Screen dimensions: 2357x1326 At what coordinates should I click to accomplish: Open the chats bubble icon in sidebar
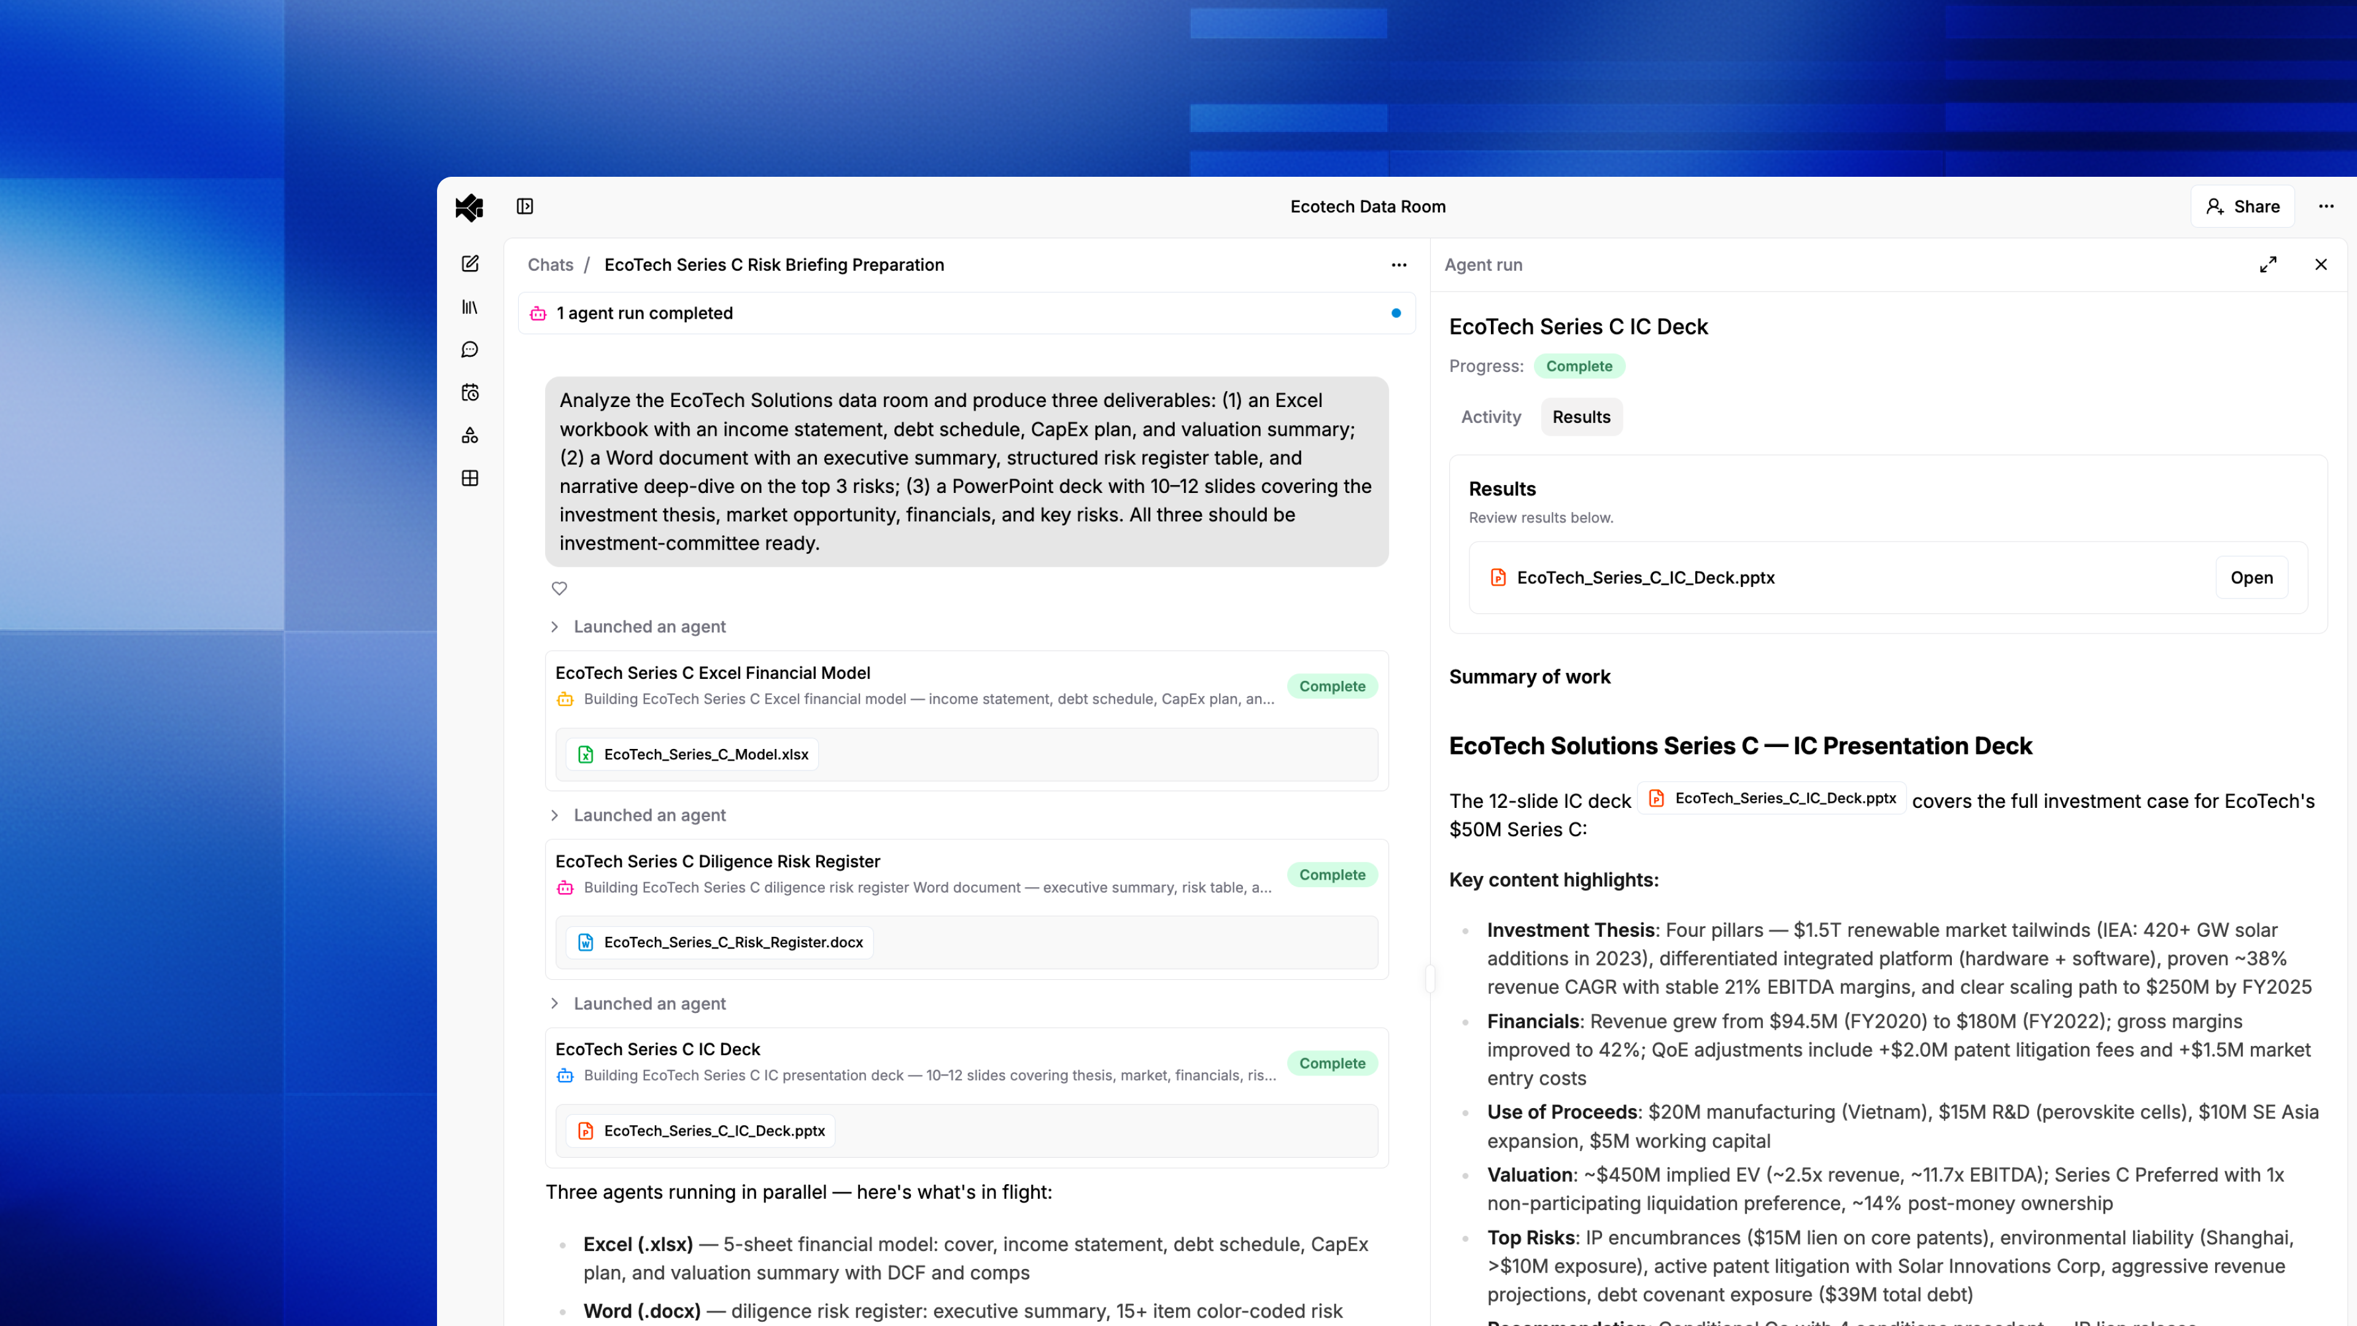(470, 349)
